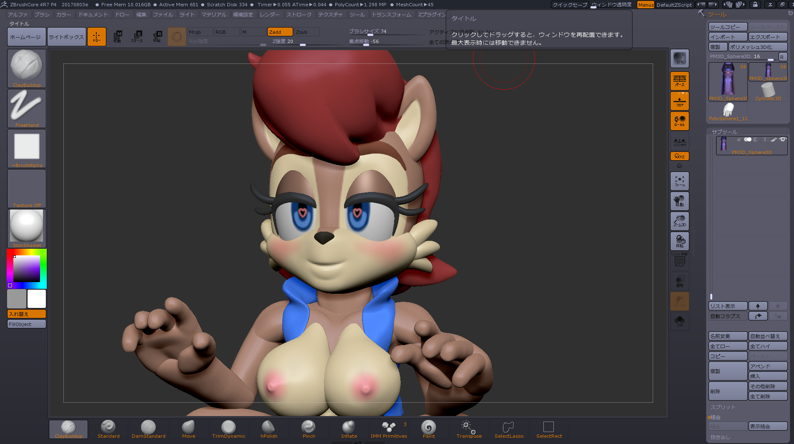Toggle the Zadd mode
The image size is (794, 444).
(x=280, y=32)
